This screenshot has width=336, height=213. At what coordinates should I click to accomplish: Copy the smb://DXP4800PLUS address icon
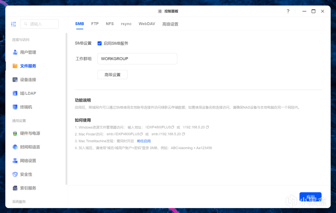click(141, 134)
